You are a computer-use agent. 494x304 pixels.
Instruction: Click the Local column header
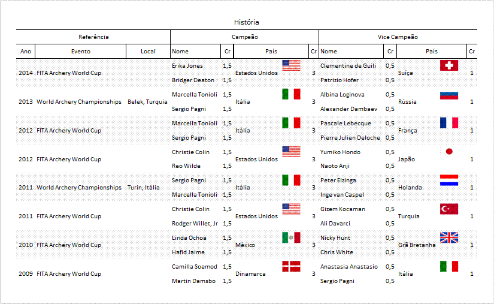148,52
